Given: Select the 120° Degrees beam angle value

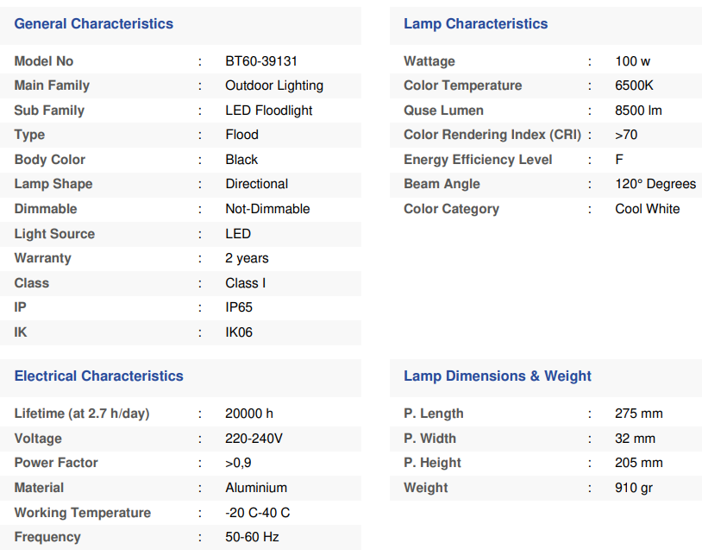Looking at the screenshot, I should click(x=655, y=184).
